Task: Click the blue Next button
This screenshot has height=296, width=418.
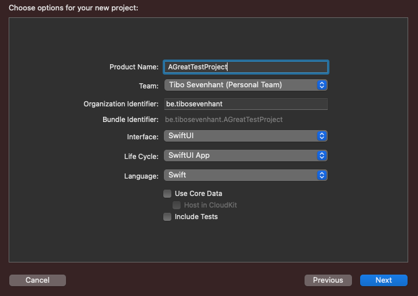Action: tap(383, 280)
